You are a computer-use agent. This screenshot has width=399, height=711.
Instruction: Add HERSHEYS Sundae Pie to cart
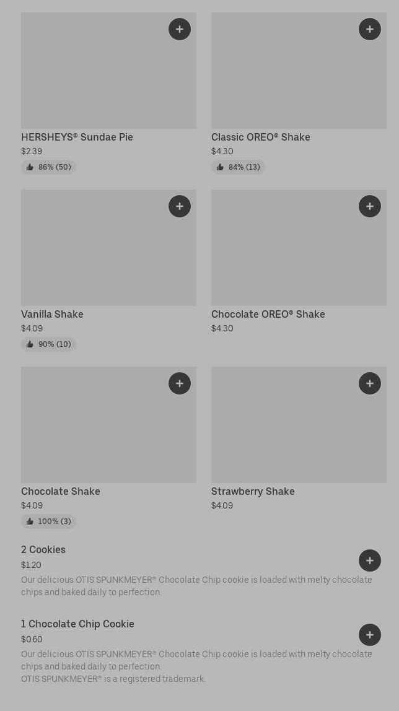[x=180, y=29]
